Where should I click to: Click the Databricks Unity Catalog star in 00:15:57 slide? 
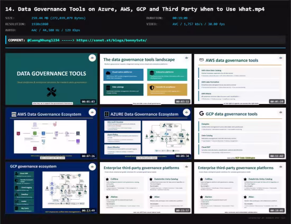pyautogui.click(x=151, y=179)
